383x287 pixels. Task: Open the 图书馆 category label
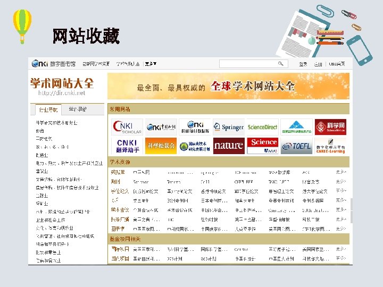coord(118,229)
